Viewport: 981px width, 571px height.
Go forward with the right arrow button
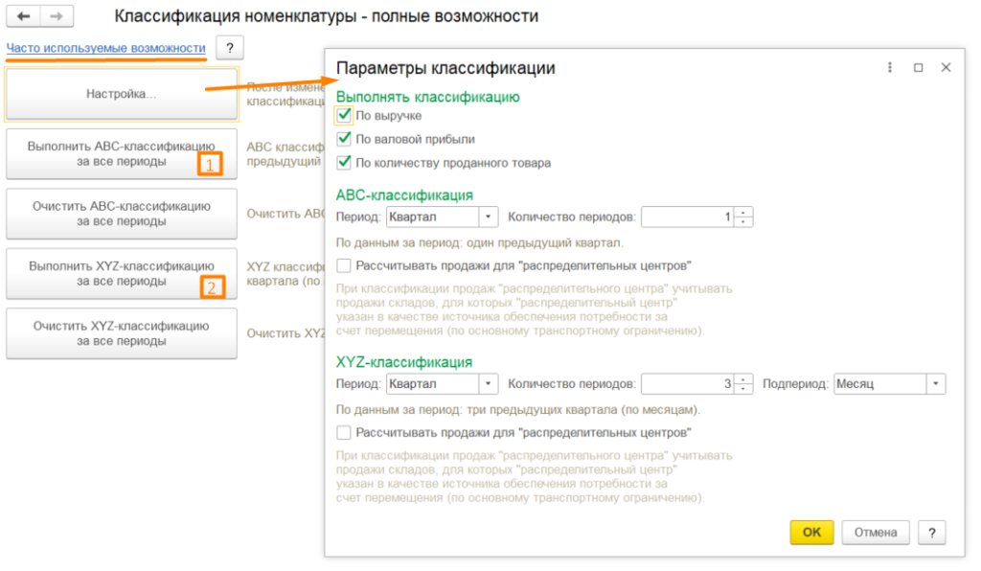coord(57,16)
